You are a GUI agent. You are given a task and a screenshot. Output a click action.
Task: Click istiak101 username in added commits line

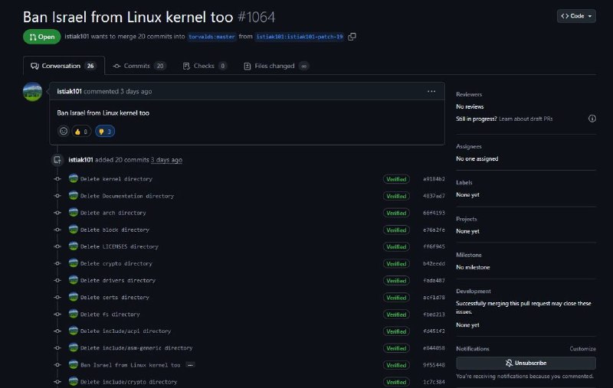point(80,160)
